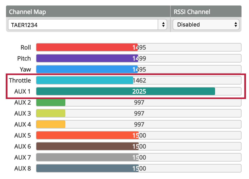Click the orange-yellow AUX 4 bar

(51, 124)
